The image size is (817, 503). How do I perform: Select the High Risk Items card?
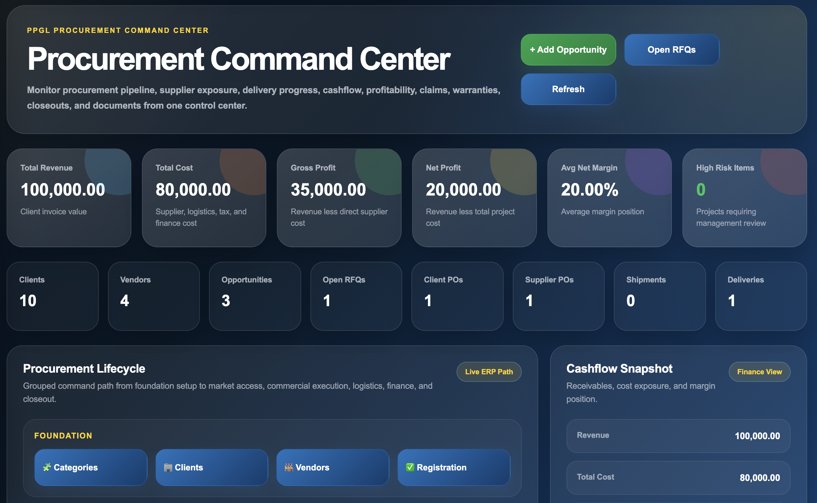(745, 198)
